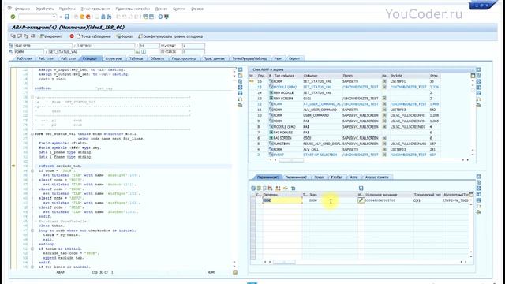Switch to the Локал variables tab
The image size is (505, 284).
click(319, 177)
